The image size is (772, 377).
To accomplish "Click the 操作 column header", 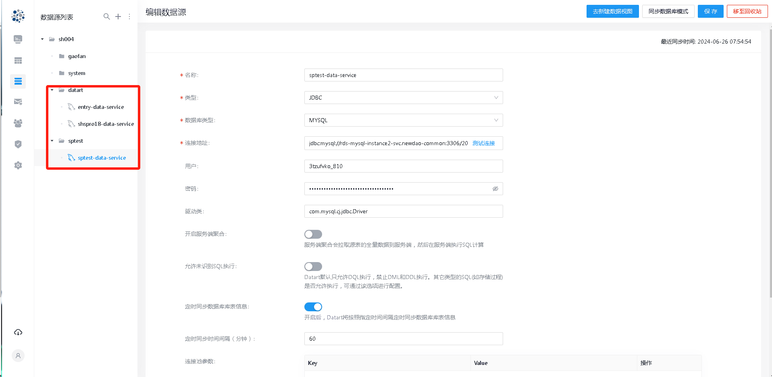I will [669, 363].
